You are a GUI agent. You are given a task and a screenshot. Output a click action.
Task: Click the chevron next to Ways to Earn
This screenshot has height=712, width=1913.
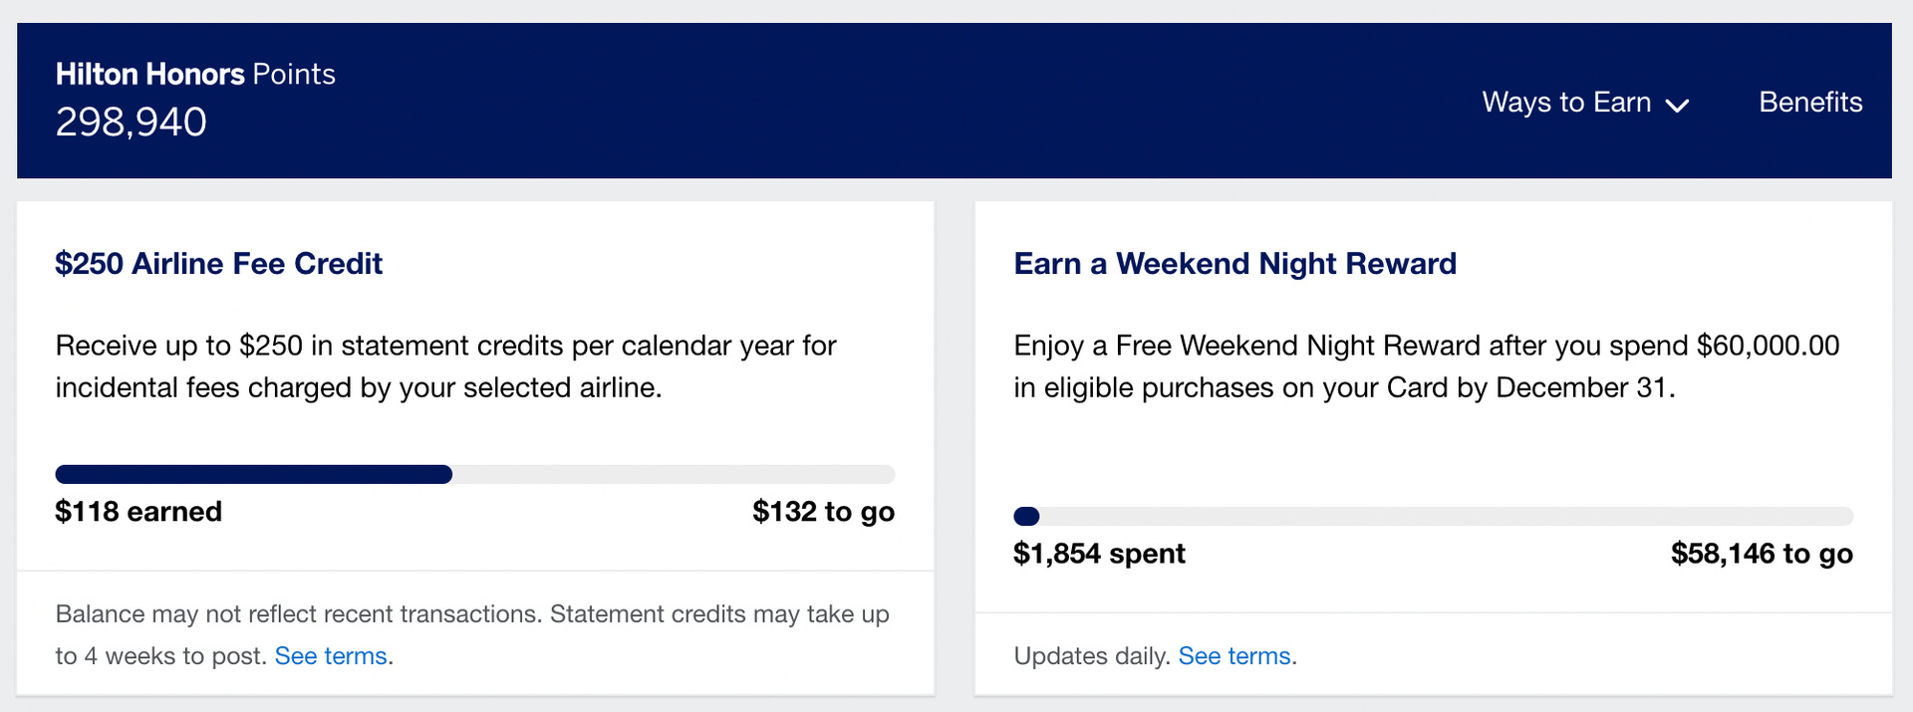(x=1679, y=104)
